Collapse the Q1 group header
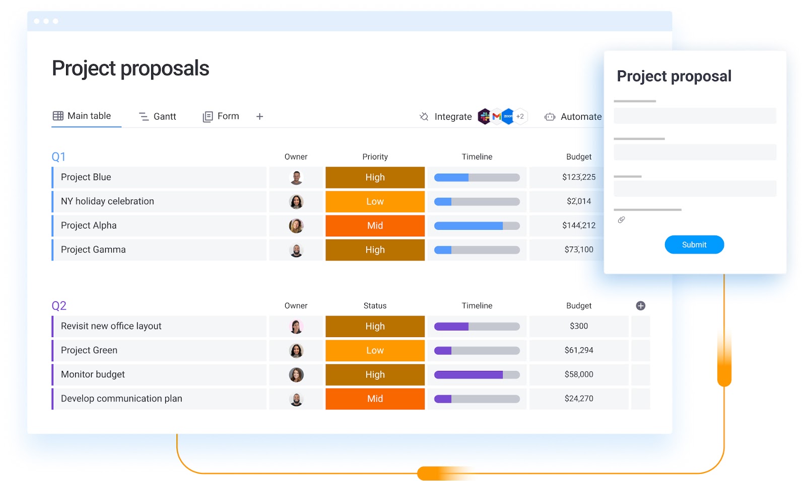806x481 pixels. point(58,156)
